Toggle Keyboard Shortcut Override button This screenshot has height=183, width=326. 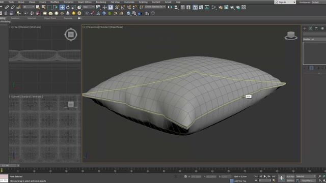[x=111, y=8]
